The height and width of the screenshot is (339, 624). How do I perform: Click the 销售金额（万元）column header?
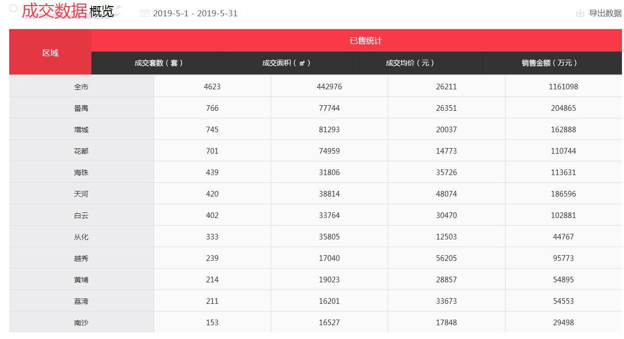(x=549, y=63)
